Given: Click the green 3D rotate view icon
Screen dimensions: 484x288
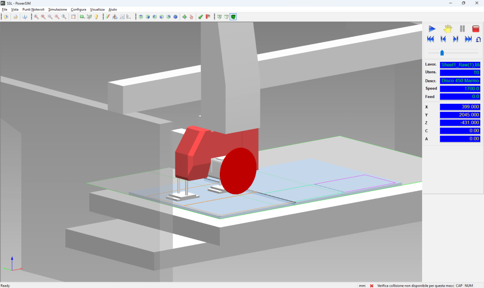Looking at the screenshot, I should [x=184, y=17].
